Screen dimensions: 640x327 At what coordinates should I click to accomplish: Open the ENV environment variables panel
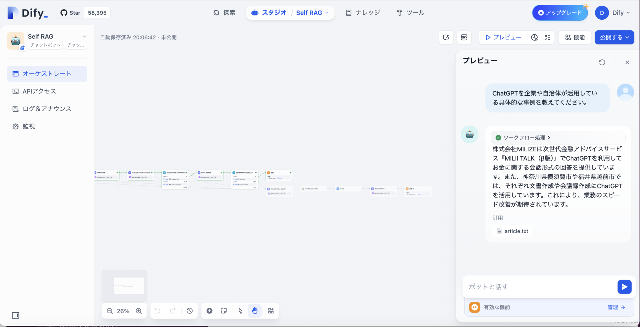click(x=464, y=37)
